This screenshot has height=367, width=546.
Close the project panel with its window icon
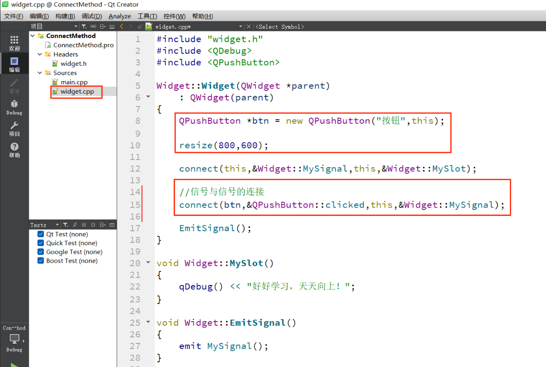point(112,26)
